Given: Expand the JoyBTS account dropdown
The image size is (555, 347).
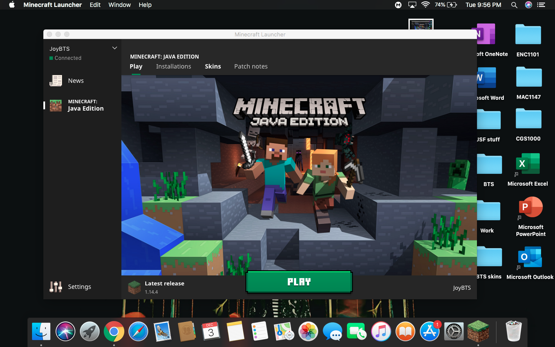Looking at the screenshot, I should click(114, 48).
